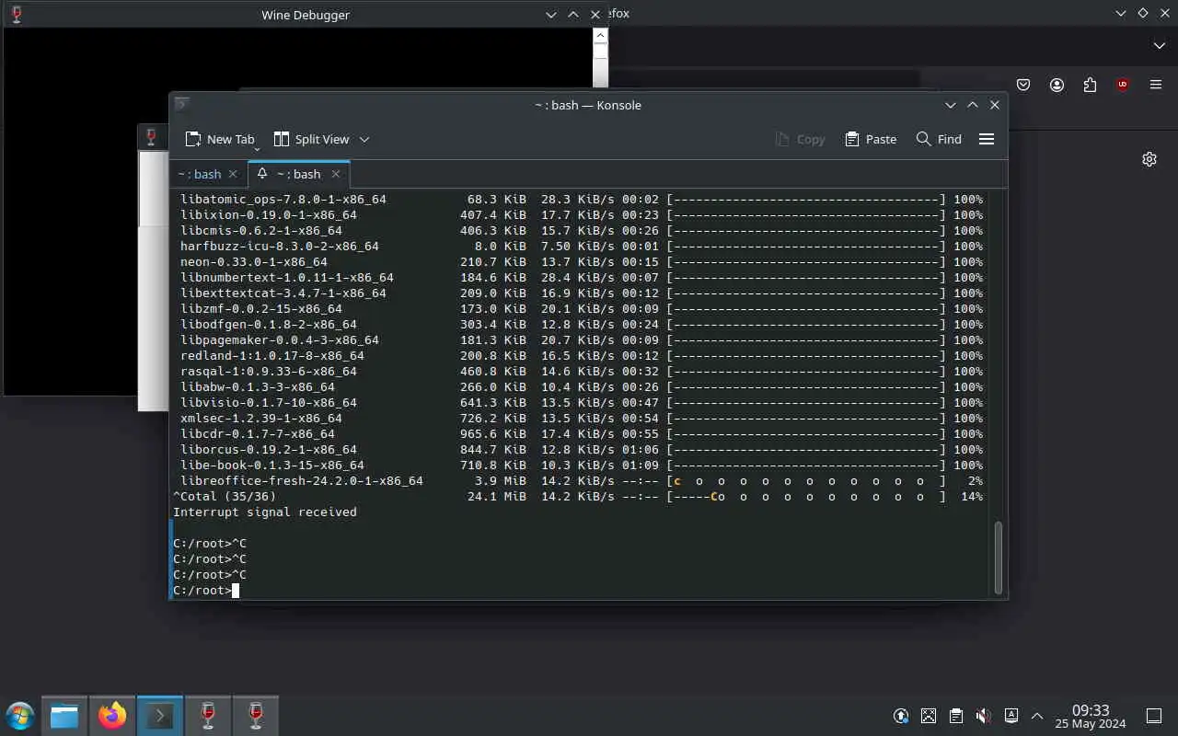
Task: Minimize the Konsole window
Action: click(951, 105)
